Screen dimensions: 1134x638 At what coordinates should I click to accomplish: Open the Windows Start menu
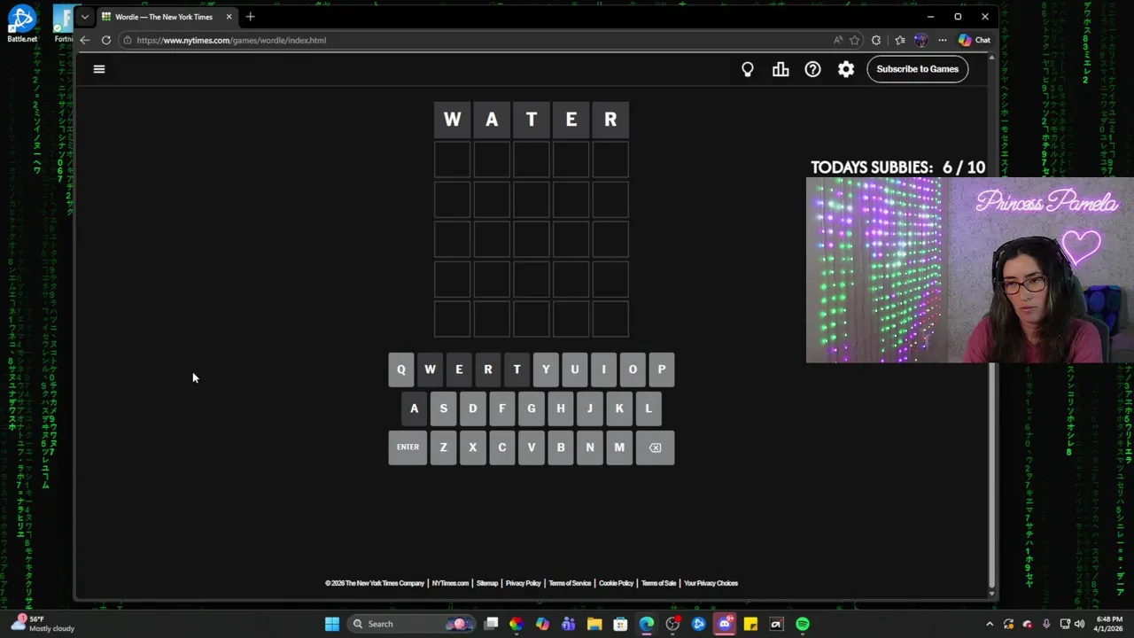331,624
